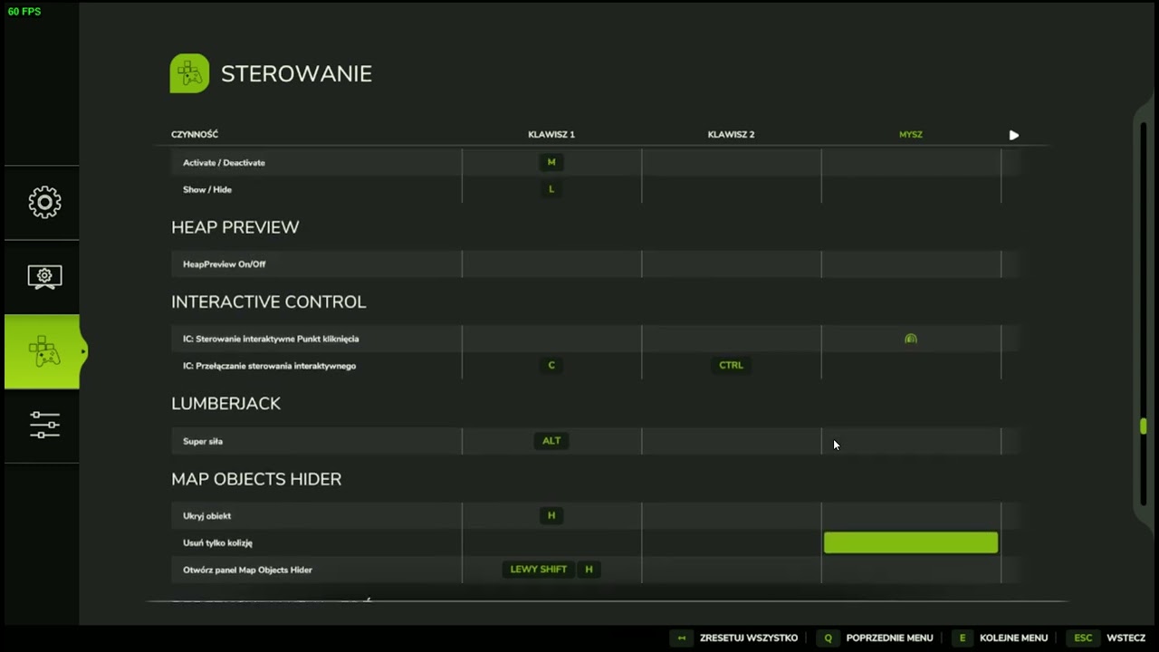
Task: Open the sliders settings tab
Action: pos(44,425)
